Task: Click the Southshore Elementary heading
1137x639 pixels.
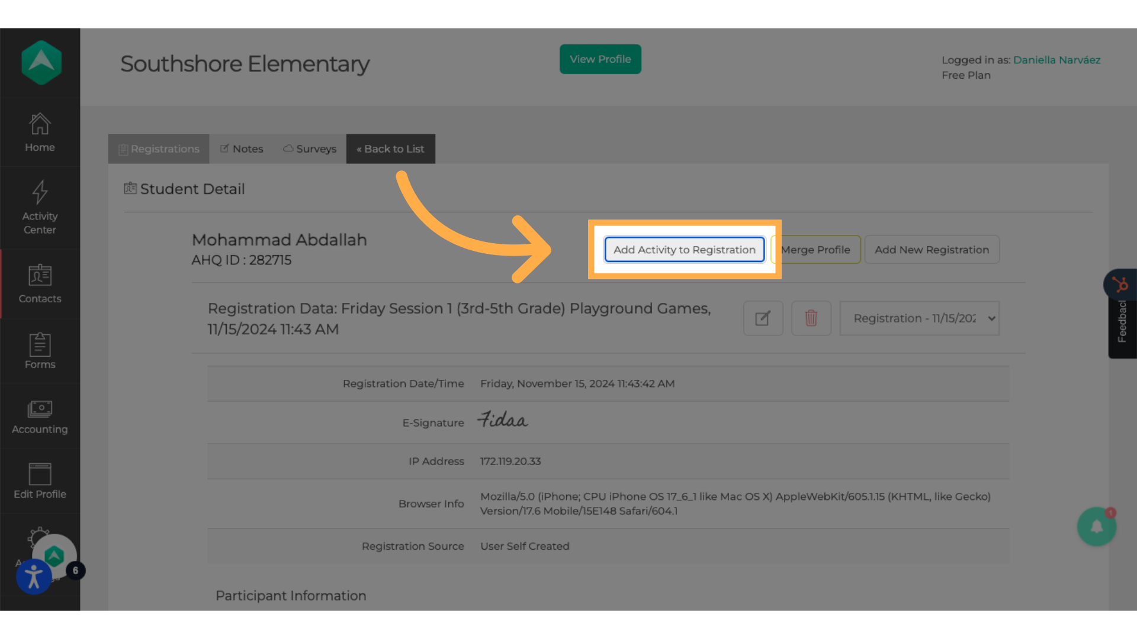Action: [x=245, y=63]
